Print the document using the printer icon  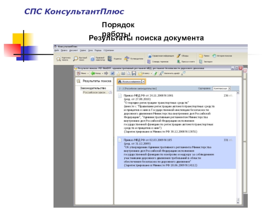click(x=123, y=73)
